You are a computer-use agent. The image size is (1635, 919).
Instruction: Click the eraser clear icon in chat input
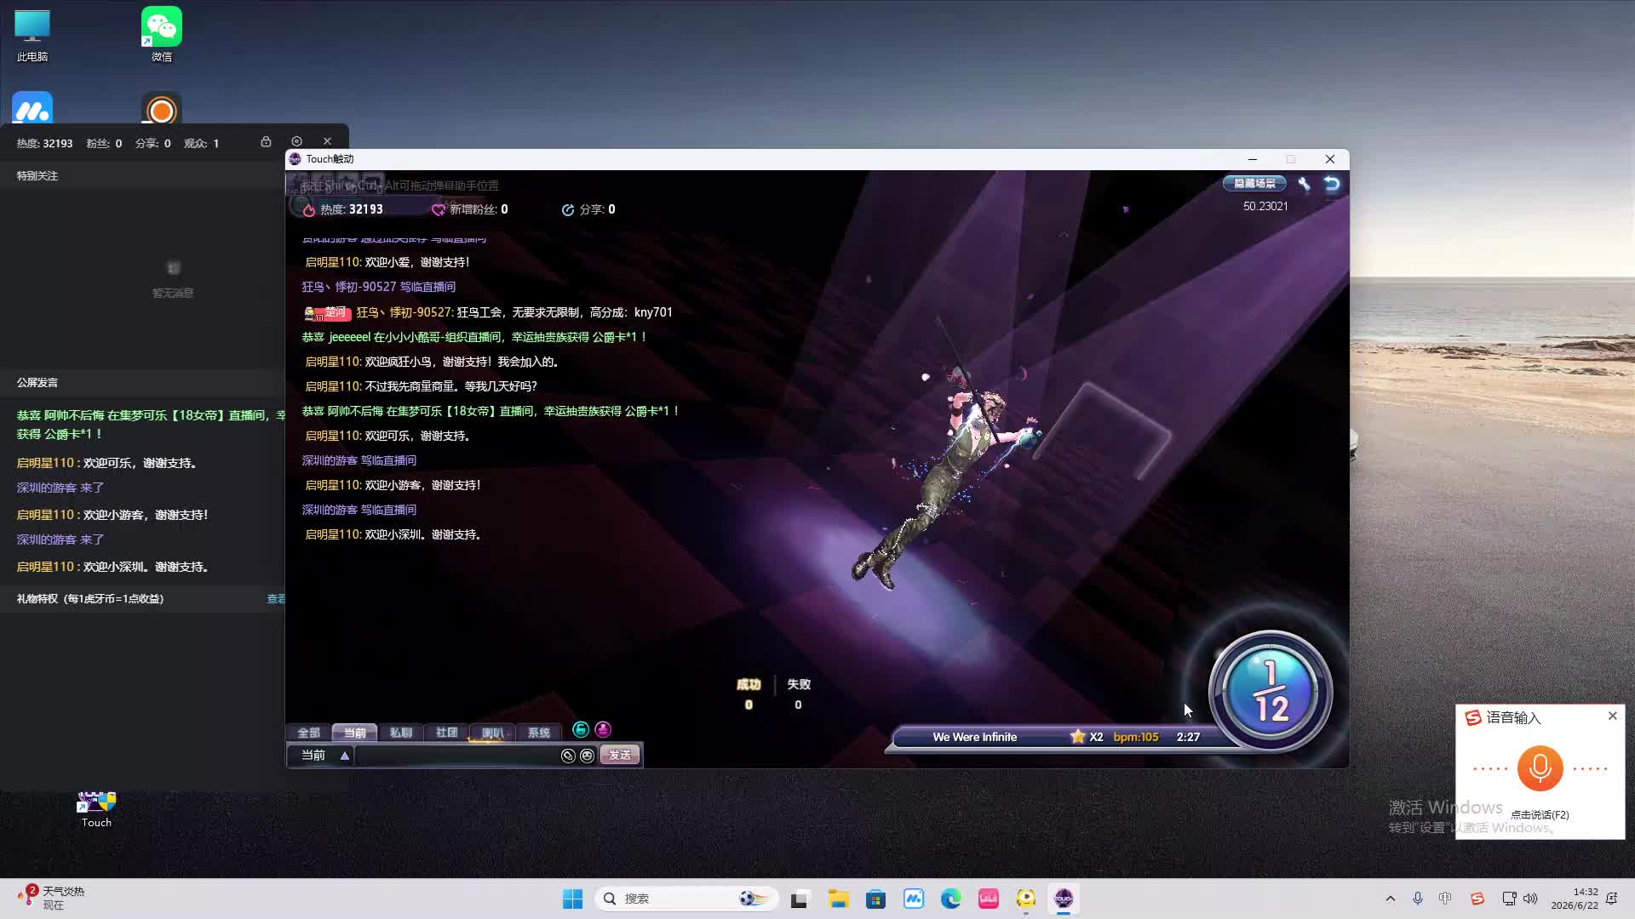click(x=568, y=756)
